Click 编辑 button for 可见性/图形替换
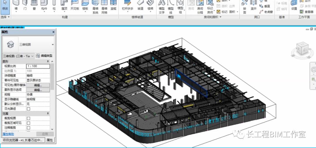 (x=38, y=85)
